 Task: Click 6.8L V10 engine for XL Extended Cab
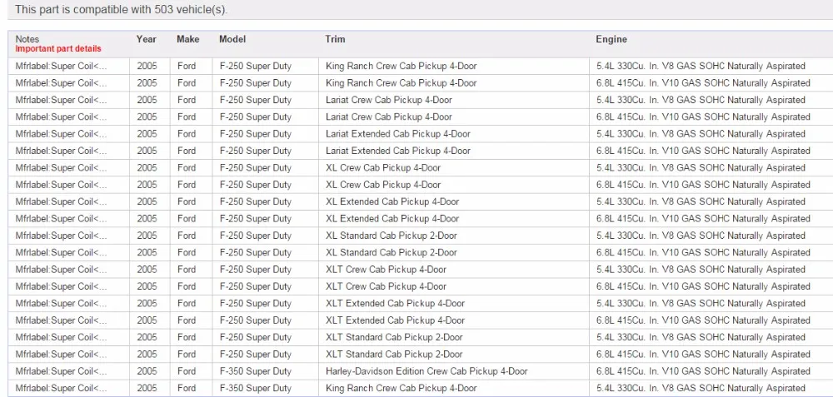tap(703, 219)
